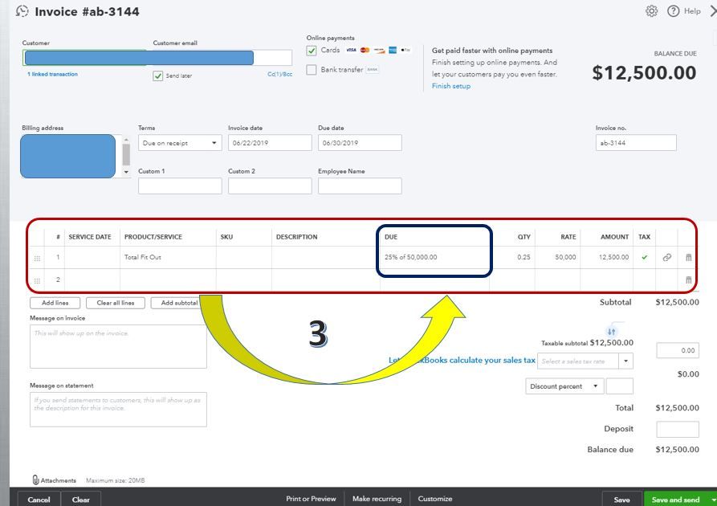Grab the drag handle of line 2
The height and width of the screenshot is (506, 717).
37,280
